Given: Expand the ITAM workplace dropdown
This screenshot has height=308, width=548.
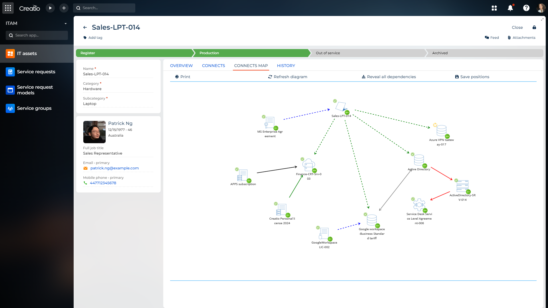Looking at the screenshot, I should 65,24.
